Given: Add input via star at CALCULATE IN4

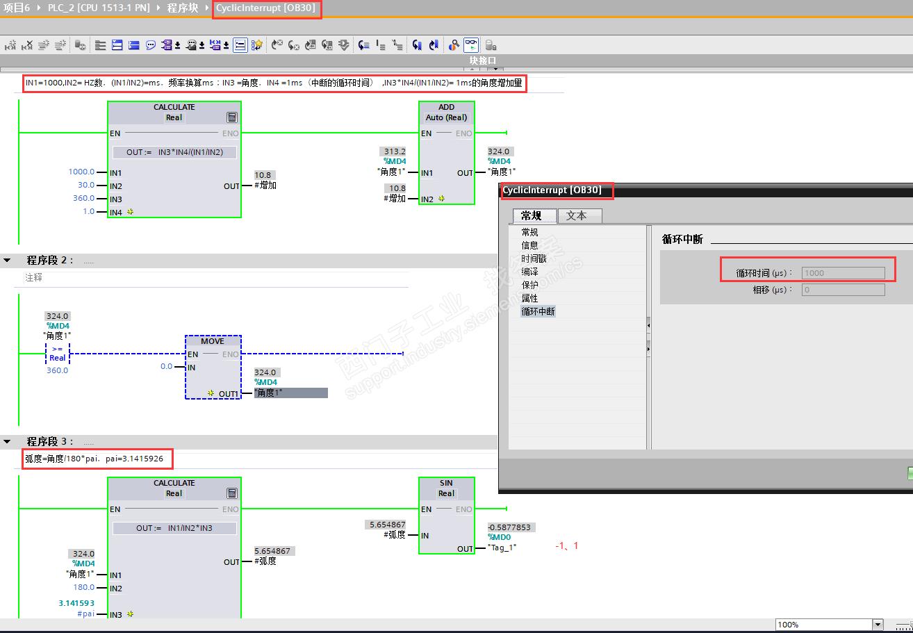Looking at the screenshot, I should [130, 212].
